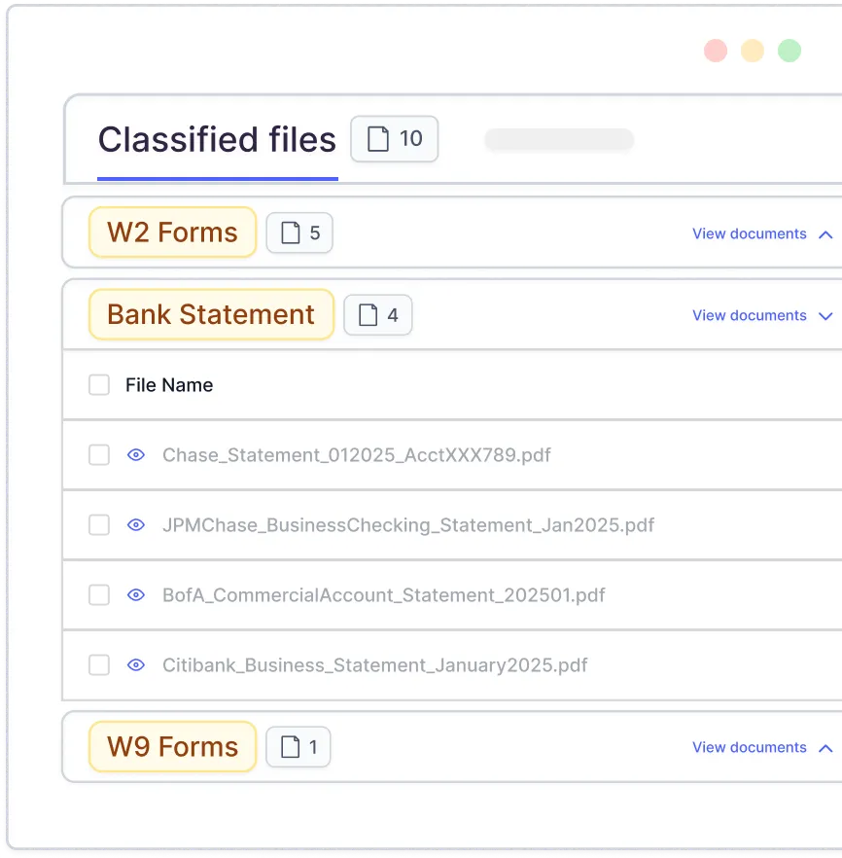Open Citibank_Business_Statement_January2025.pdf file name
842x858 pixels.
coord(375,664)
